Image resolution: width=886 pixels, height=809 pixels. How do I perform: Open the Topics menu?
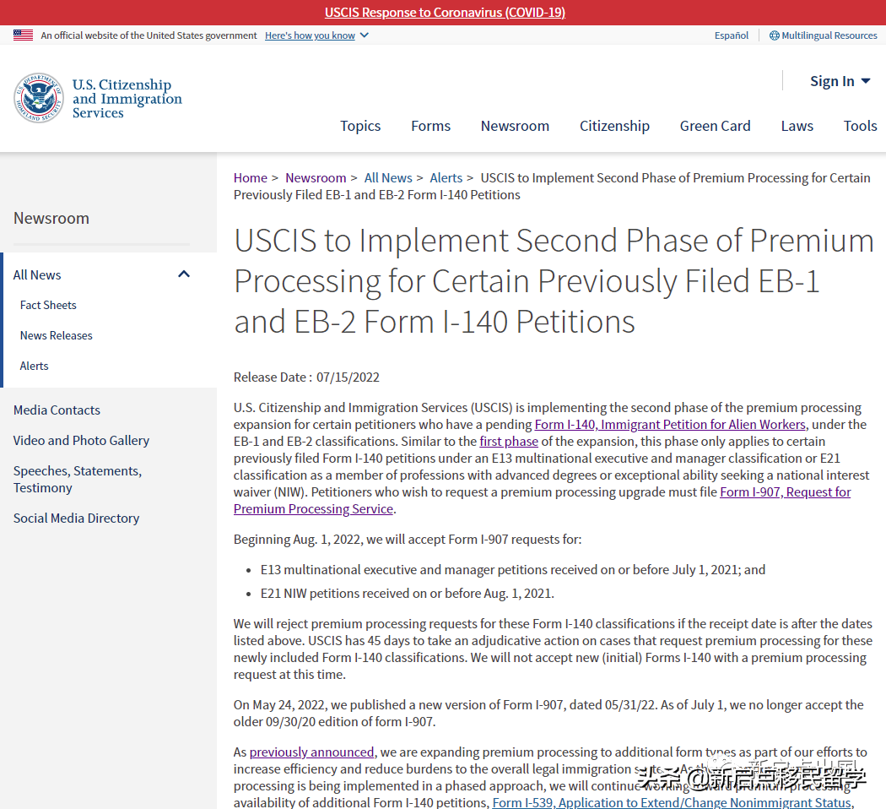click(360, 126)
